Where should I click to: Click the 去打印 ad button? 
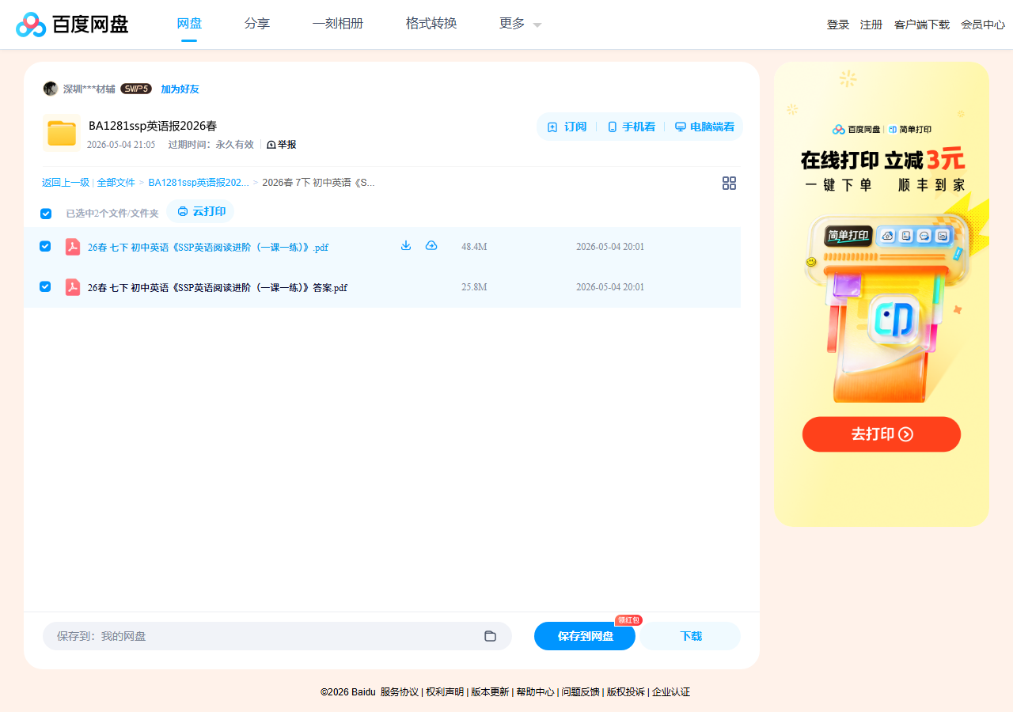click(x=882, y=434)
